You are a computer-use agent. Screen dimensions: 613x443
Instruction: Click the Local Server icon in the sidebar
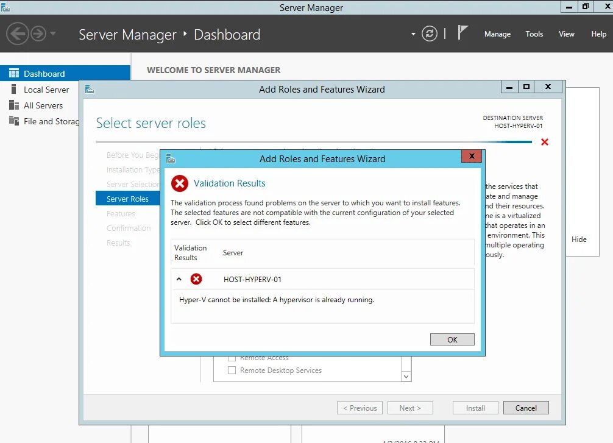pyautogui.click(x=13, y=89)
